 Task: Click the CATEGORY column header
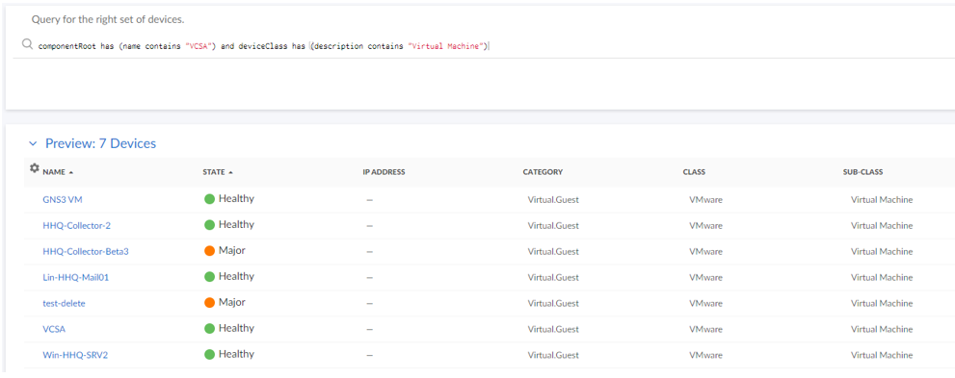pos(543,172)
